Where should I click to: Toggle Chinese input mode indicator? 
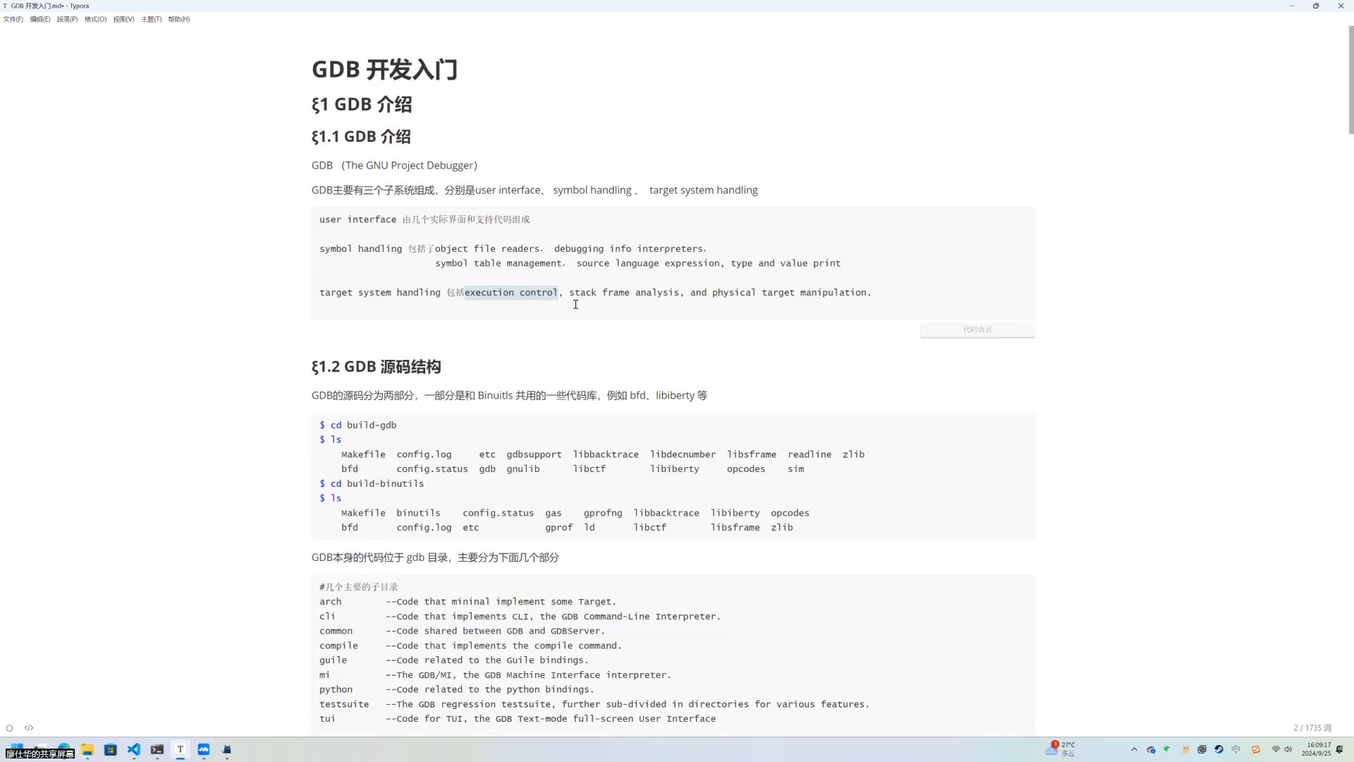click(x=1236, y=749)
